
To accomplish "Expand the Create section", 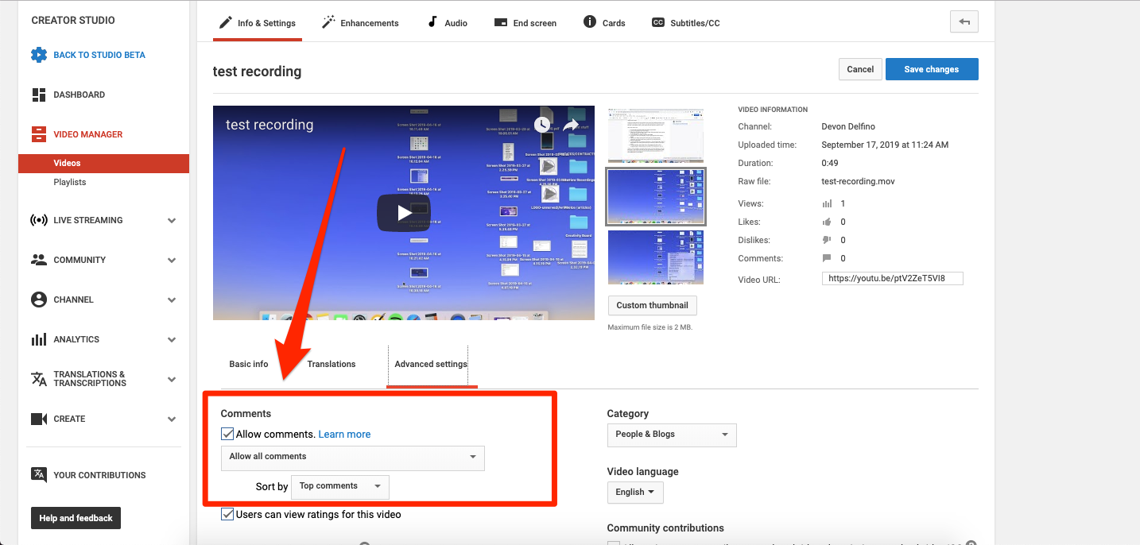I will point(172,419).
